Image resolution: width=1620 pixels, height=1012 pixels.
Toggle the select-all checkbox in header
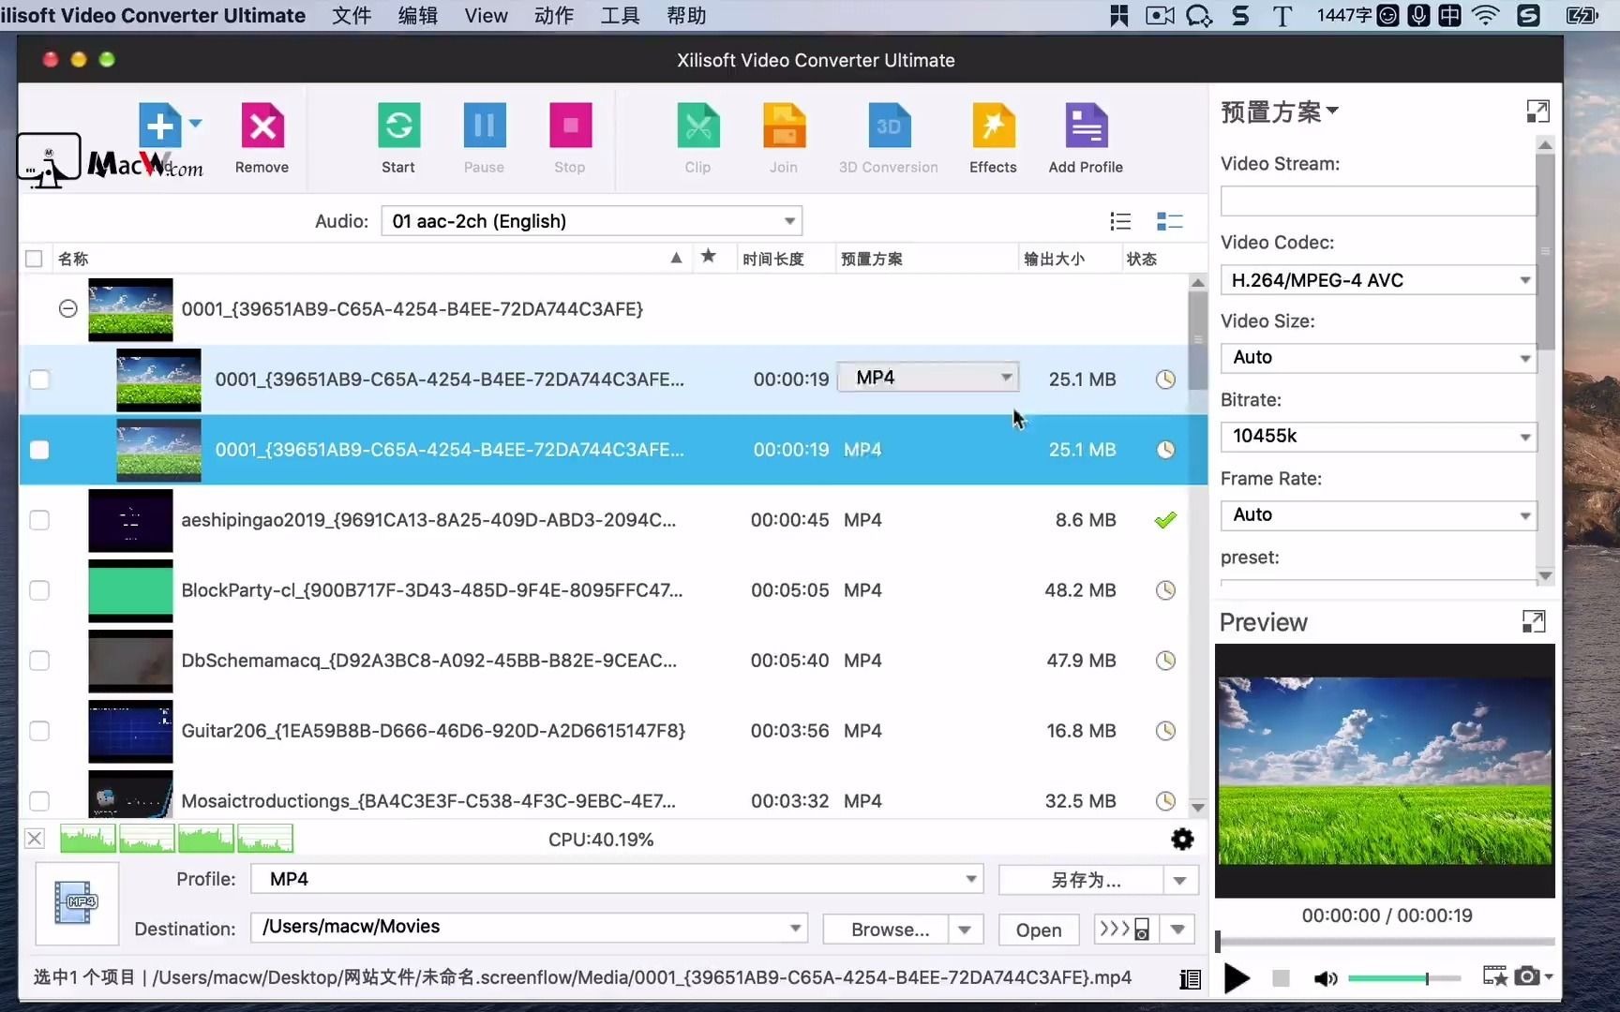pos(34,259)
